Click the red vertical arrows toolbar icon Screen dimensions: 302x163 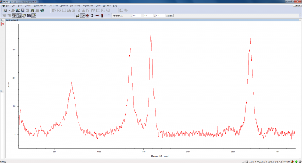click(92, 16)
